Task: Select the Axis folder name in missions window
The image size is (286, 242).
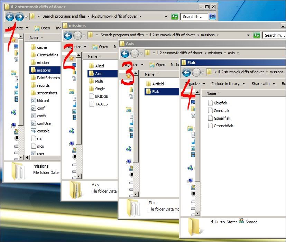Action: pyautogui.click(x=99, y=74)
